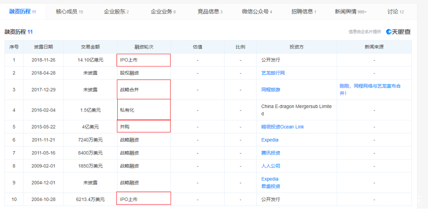This screenshot has height=211, width=428.
Task: Open the 讨论 tab
Action: [x=396, y=12]
